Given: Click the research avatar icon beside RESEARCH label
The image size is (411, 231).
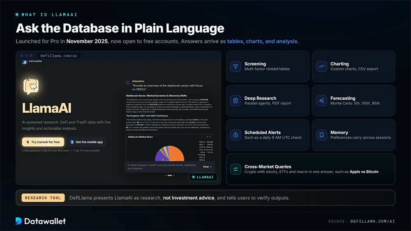Looking at the screenshot, I should coord(128,82).
